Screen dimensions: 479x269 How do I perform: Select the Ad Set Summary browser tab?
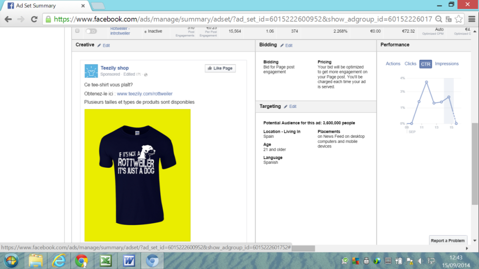(x=46, y=6)
